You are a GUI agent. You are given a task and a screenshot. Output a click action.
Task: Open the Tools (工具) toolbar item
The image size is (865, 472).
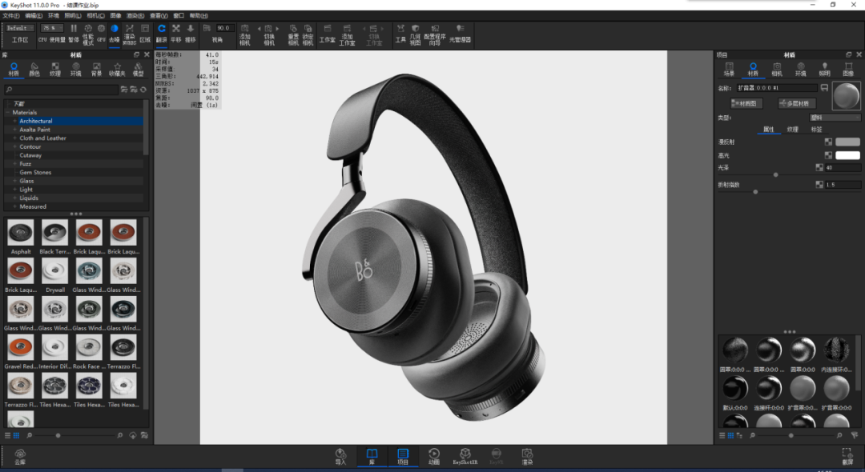point(400,33)
